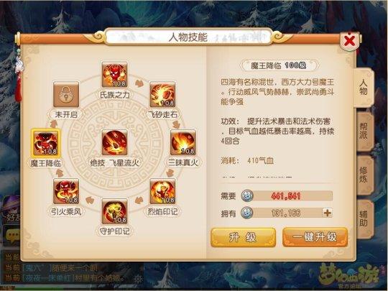Select the highlighted 魔王降临 skill icon
This screenshot has height=291, width=388.
pos(46,143)
